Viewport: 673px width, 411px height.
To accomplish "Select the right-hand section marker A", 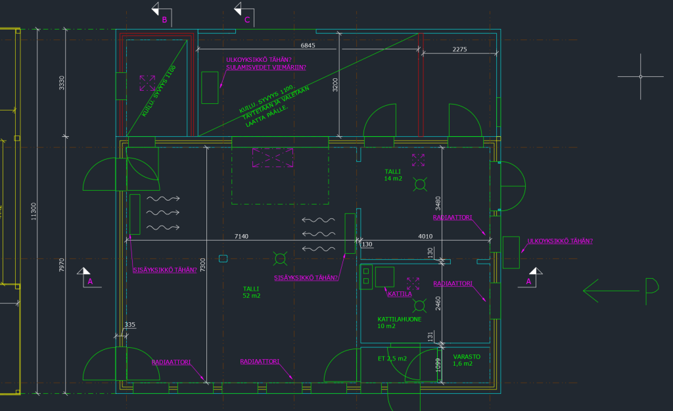I will [534, 277].
